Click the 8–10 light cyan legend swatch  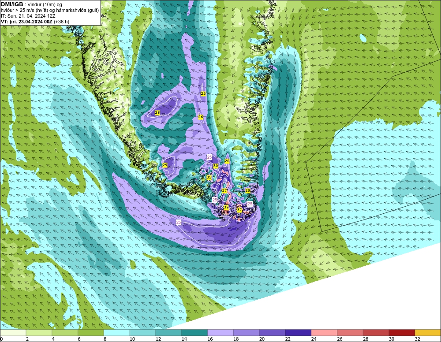[x=116, y=333]
